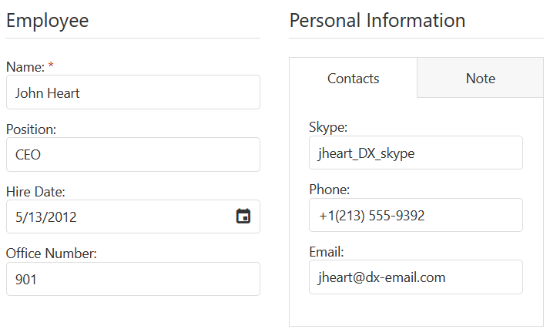The width and height of the screenshot is (550, 329).
Task: Click the Employee section heading
Action: click(48, 21)
